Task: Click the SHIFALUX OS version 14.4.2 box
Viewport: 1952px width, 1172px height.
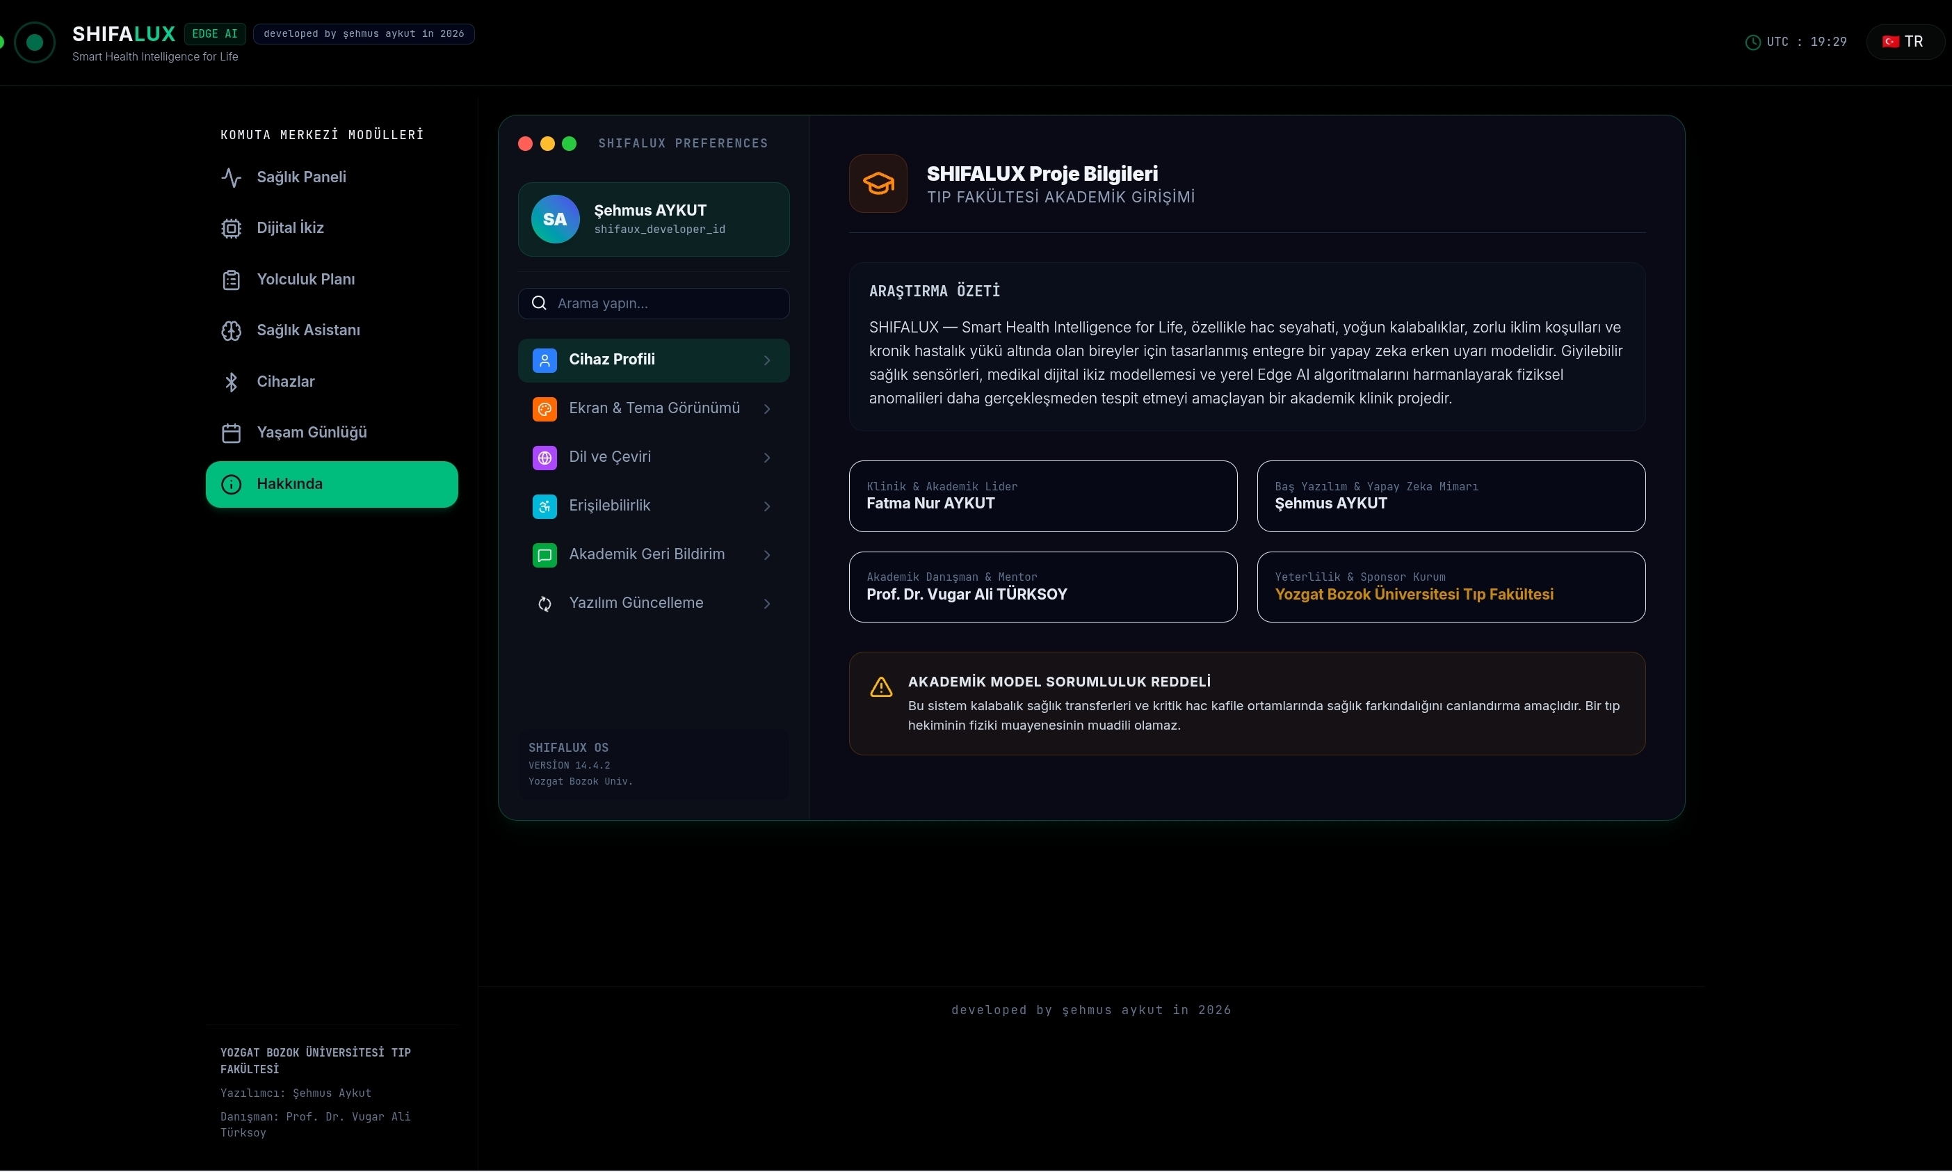Action: point(654,764)
